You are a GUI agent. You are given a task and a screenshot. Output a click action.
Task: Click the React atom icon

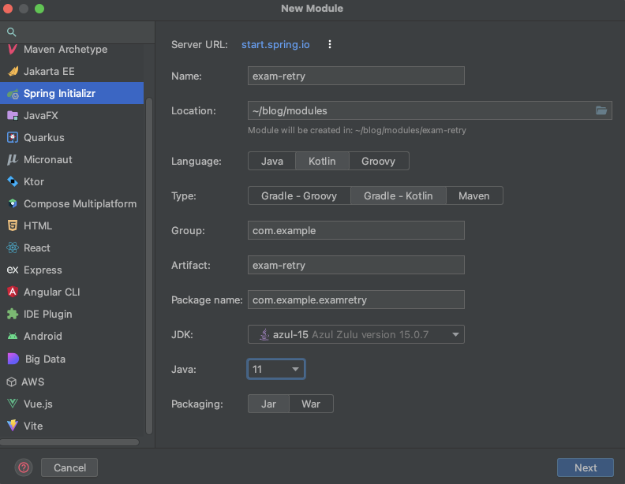(x=13, y=248)
